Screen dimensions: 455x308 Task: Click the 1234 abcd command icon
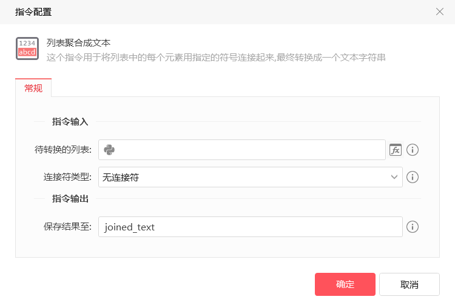click(27, 49)
